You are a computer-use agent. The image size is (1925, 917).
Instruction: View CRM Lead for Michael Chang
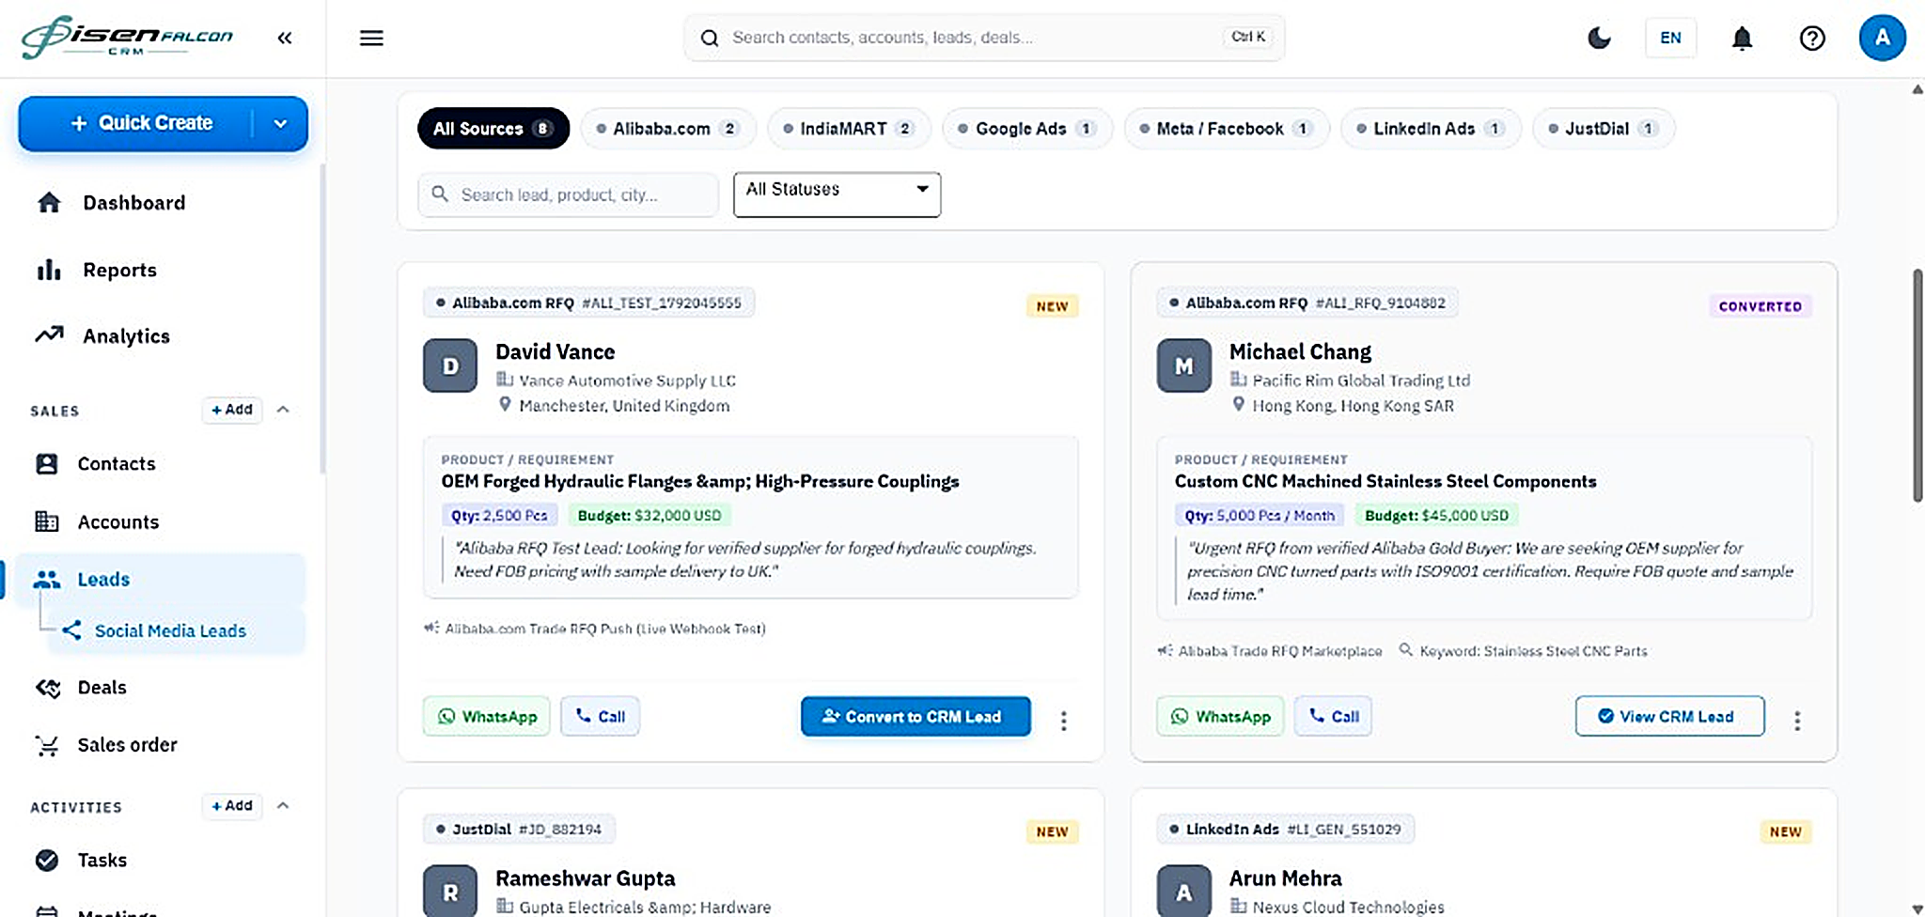tap(1669, 717)
